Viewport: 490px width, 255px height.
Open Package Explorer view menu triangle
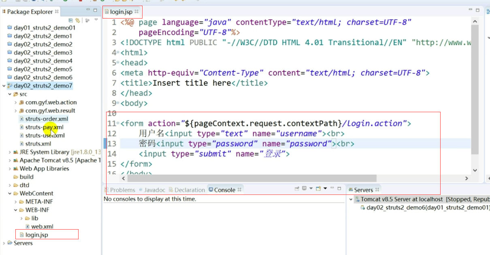tap(96, 20)
